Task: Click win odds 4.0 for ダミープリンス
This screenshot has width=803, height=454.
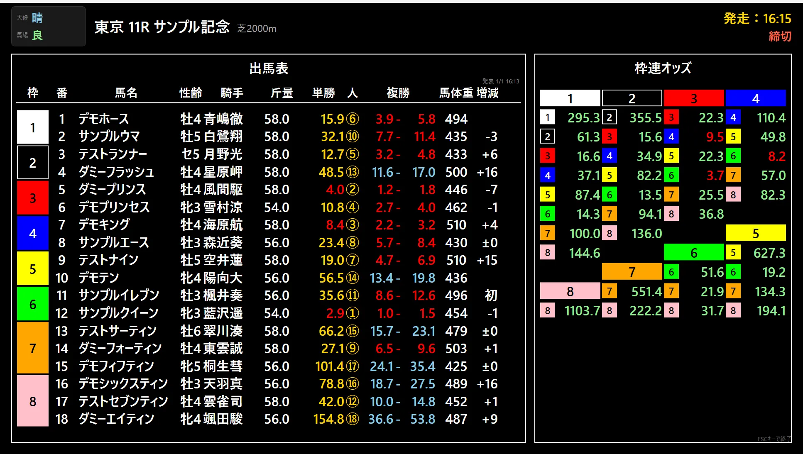Action: [x=335, y=190]
